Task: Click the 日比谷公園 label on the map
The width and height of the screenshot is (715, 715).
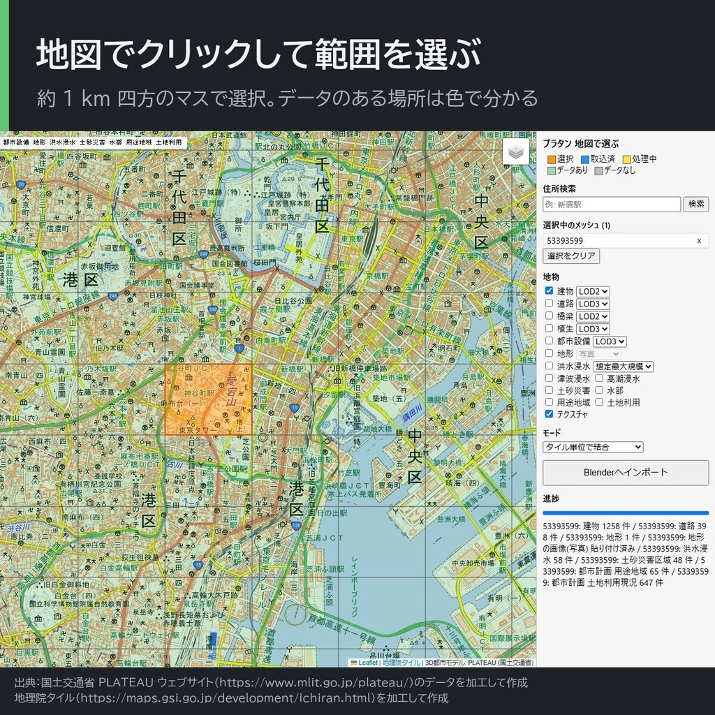Action: point(294,301)
